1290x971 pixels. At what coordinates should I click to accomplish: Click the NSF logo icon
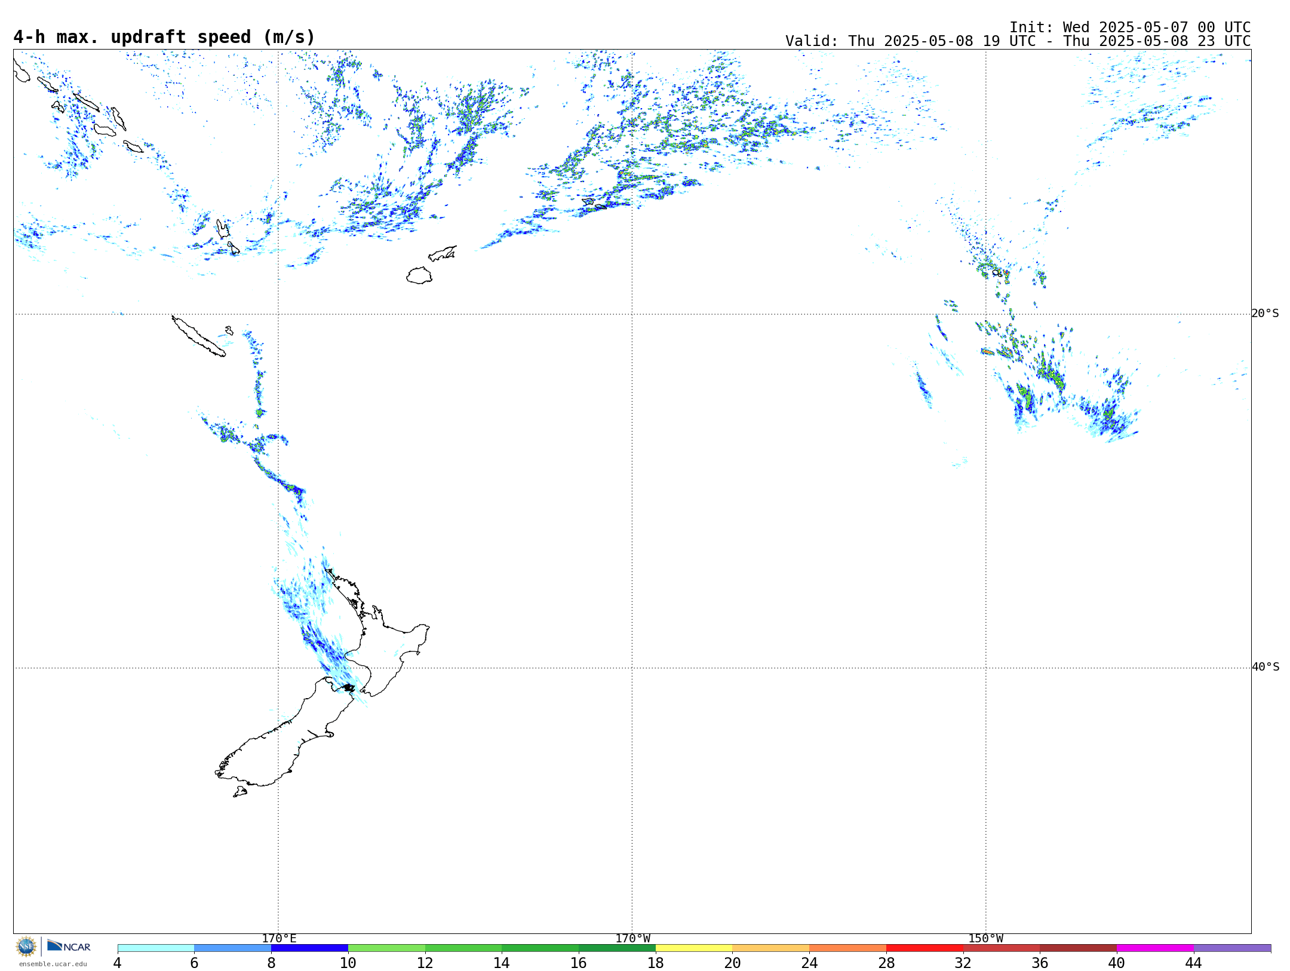pyautogui.click(x=26, y=947)
